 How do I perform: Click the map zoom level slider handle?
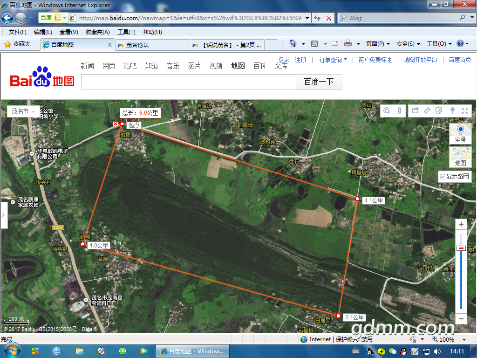pyautogui.click(x=461, y=248)
